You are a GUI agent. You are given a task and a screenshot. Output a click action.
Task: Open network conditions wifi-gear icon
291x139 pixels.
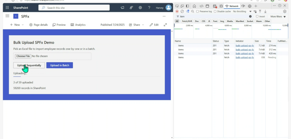pos(255,11)
